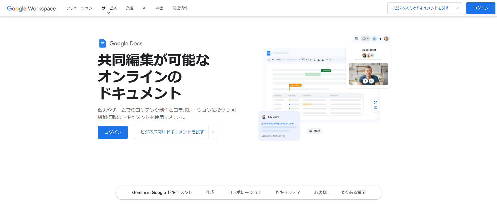Jump to Gemini in Google ドキュメント section
The height and width of the screenshot is (213, 497).
point(162,192)
